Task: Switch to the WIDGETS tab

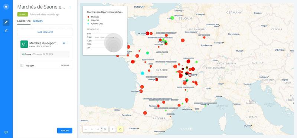Action: pyautogui.click(x=37, y=21)
